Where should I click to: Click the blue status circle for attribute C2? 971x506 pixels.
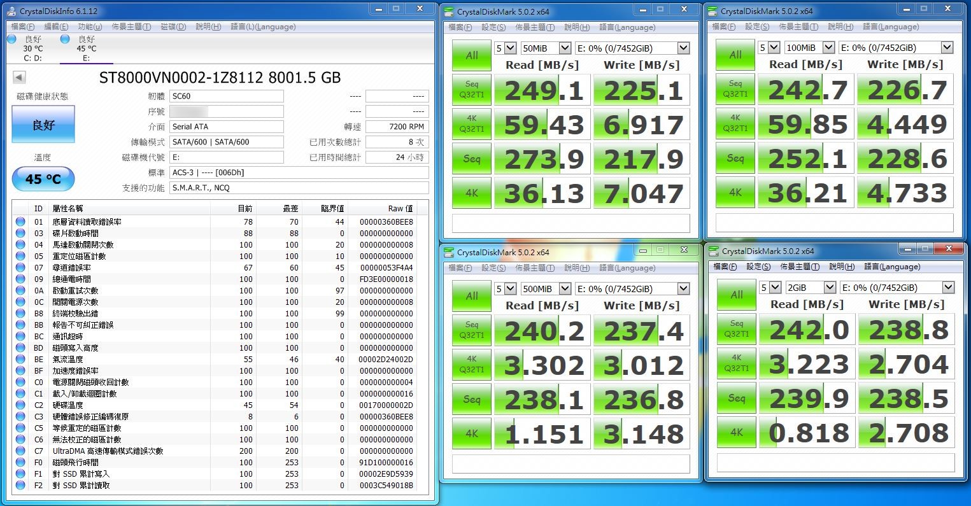(20, 405)
